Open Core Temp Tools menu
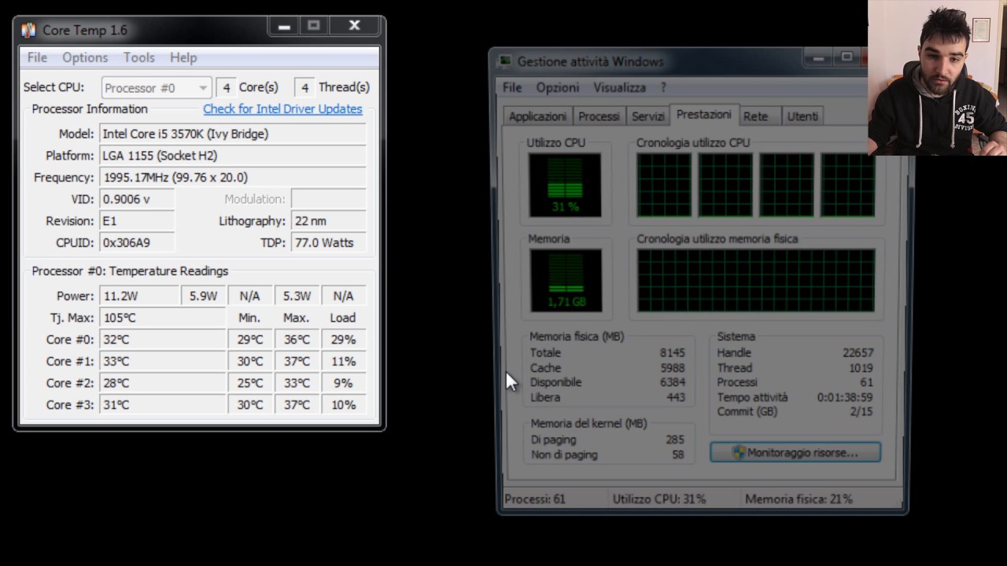The image size is (1007, 566). pyautogui.click(x=138, y=57)
